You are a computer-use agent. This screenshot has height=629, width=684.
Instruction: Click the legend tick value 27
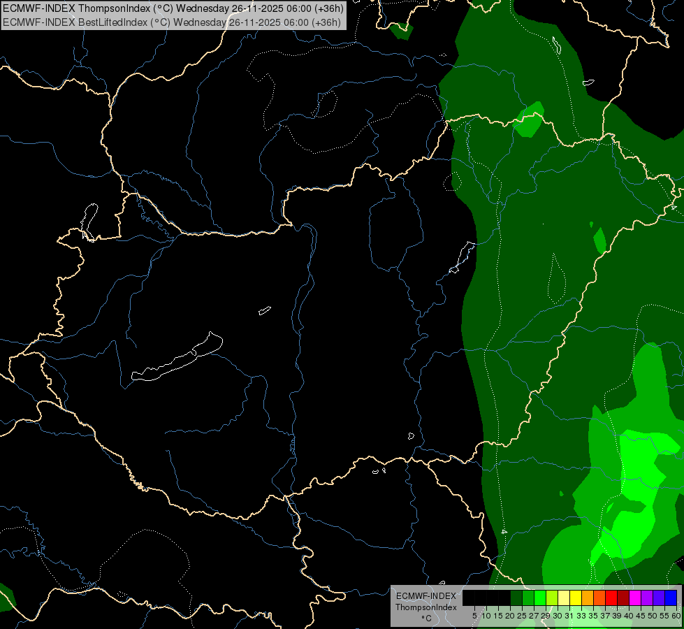(534, 616)
